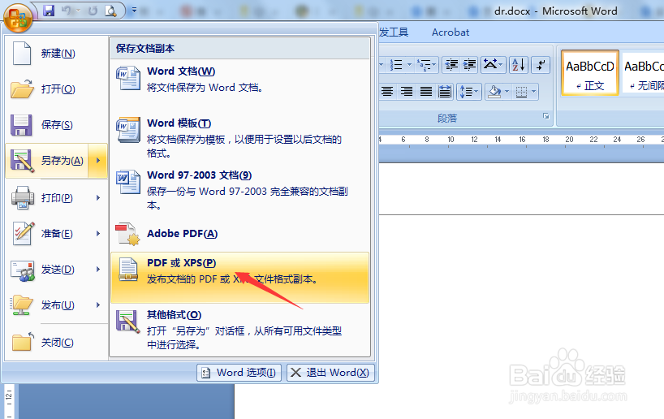Click the Print Preview icon in quick access toolbar

111,11
